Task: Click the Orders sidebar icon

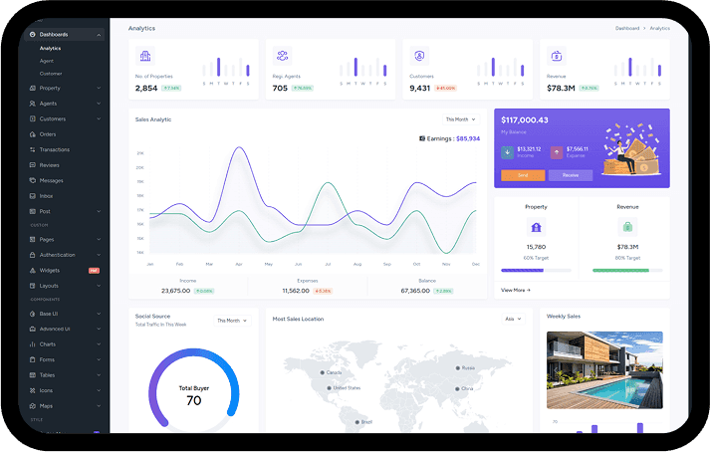Action: click(x=33, y=134)
